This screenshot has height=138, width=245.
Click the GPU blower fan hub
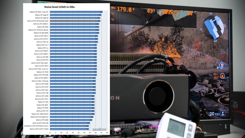(x=157, y=97)
